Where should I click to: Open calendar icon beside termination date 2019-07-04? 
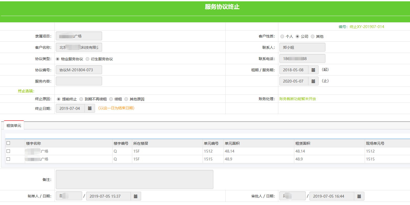tap(90, 108)
